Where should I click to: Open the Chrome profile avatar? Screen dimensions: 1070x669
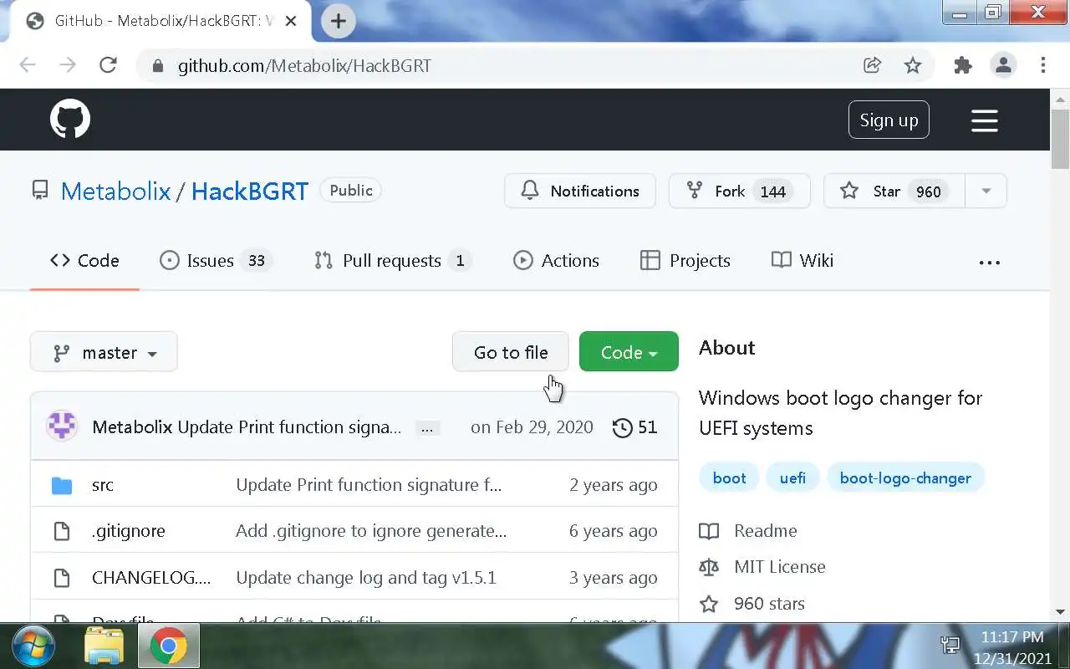(1003, 65)
